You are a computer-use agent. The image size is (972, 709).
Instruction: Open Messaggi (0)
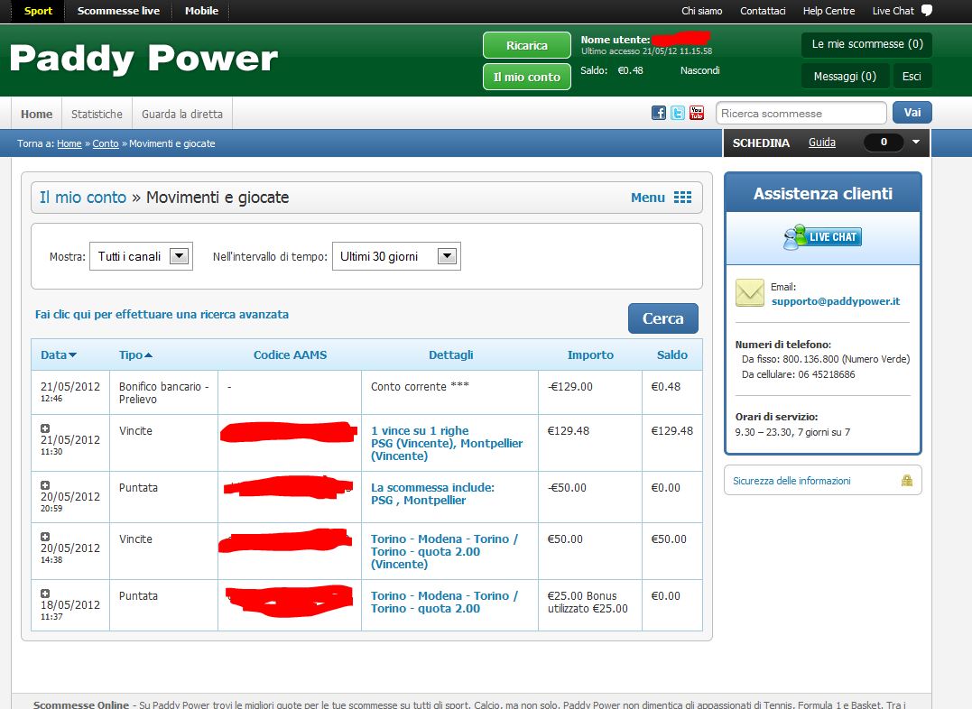845,77
